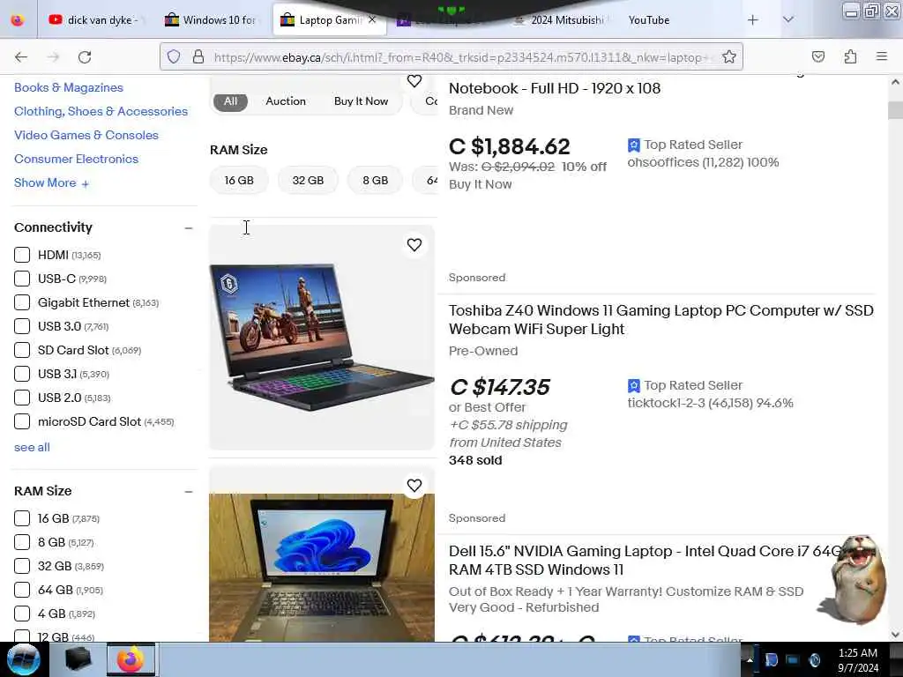903x677 pixels.
Task: Open Video Games & Consoles category
Action: pyautogui.click(x=86, y=135)
